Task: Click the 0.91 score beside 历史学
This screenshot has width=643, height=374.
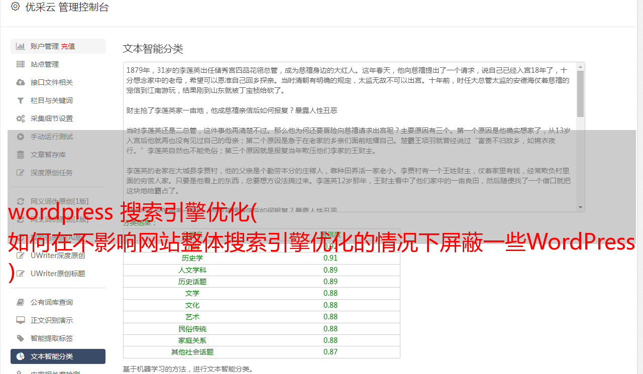Action: click(x=331, y=258)
